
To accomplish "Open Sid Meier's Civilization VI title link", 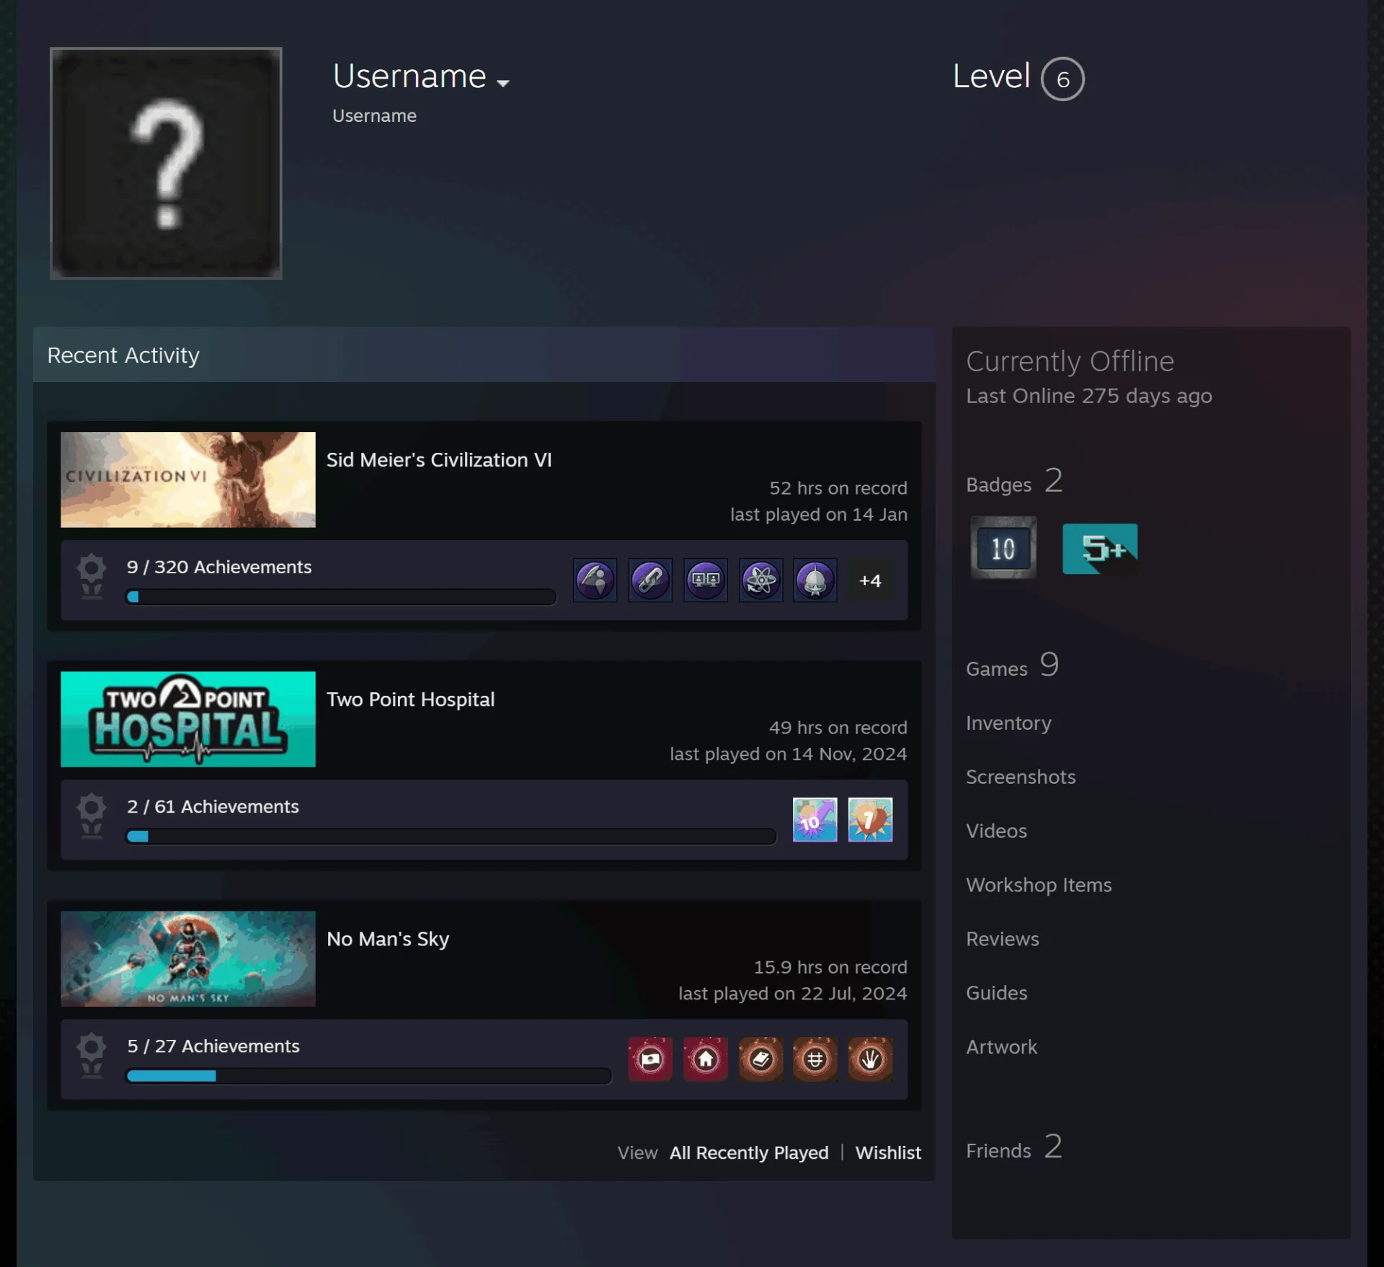I will pyautogui.click(x=439, y=460).
